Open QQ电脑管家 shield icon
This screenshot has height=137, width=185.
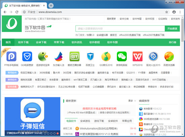(27, 56)
